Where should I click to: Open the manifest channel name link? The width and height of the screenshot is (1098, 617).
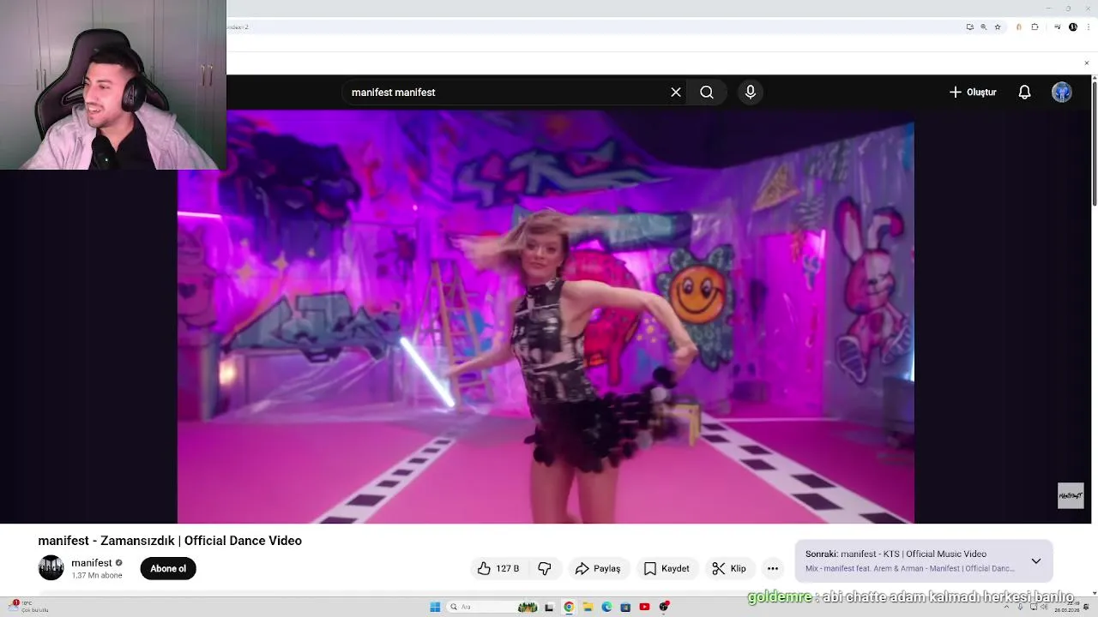click(92, 563)
